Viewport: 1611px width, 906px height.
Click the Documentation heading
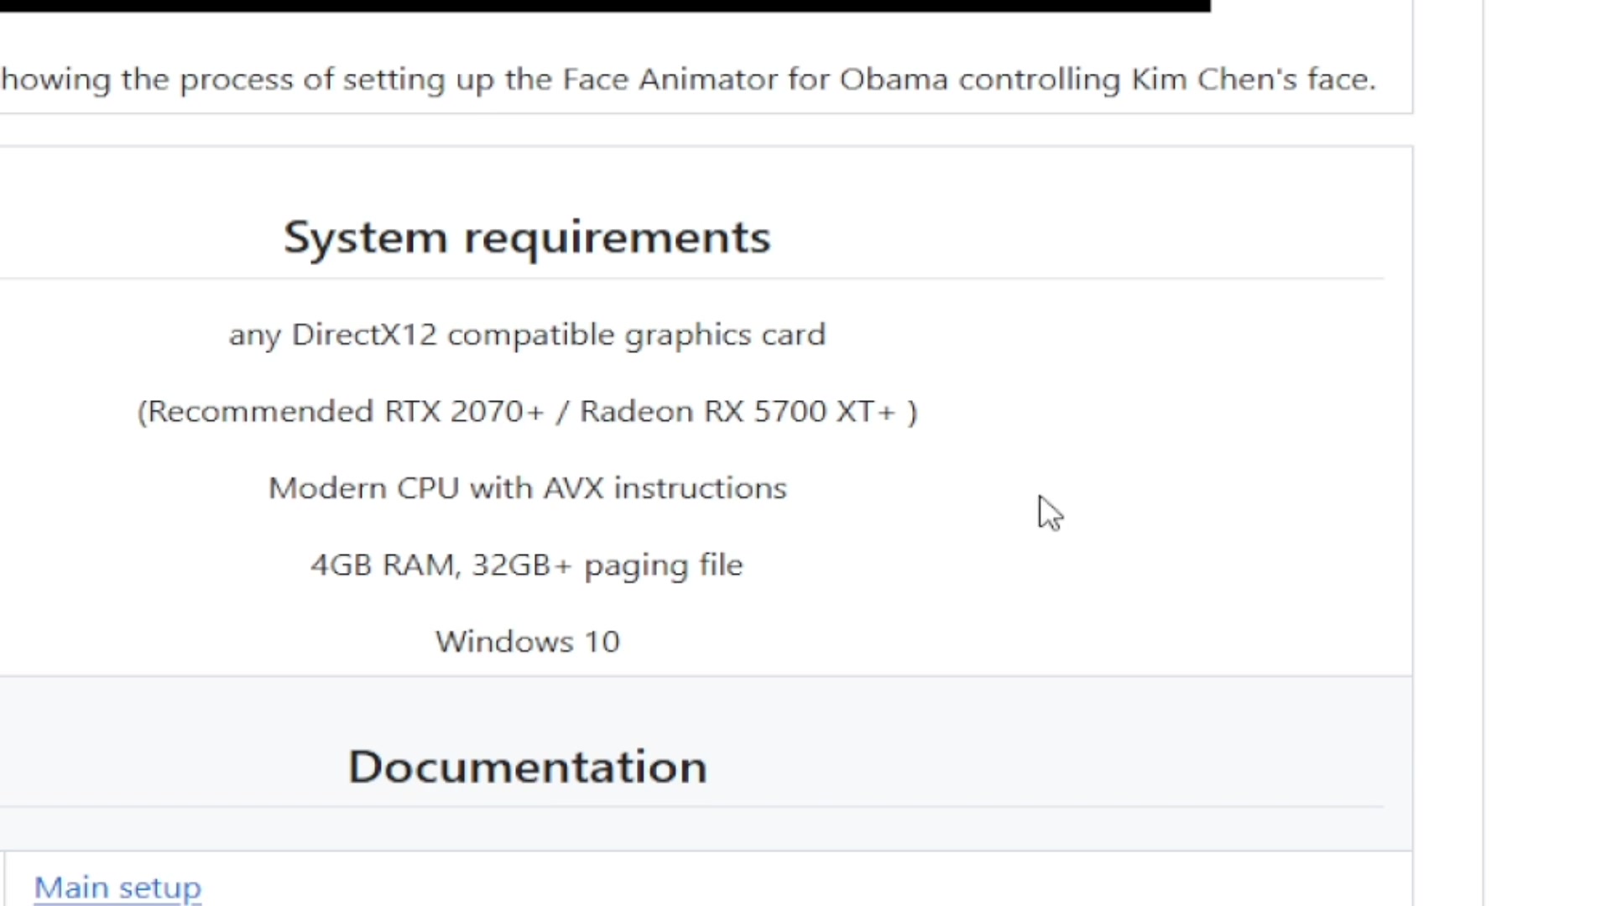click(x=528, y=767)
